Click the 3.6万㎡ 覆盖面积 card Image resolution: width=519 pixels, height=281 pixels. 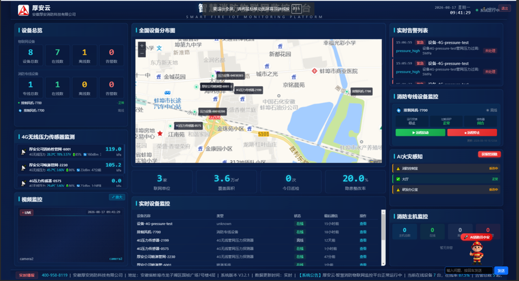[226, 181]
